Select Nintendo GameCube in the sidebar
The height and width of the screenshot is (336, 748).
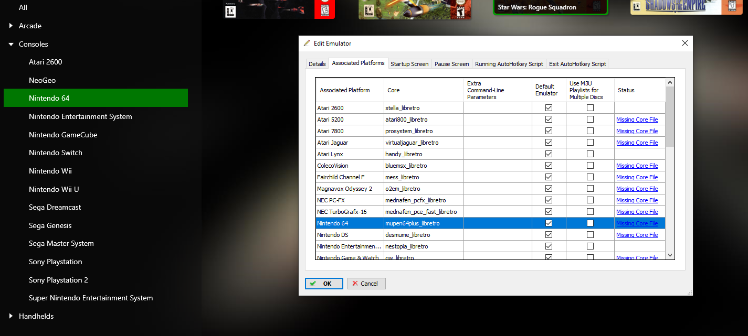pos(63,135)
